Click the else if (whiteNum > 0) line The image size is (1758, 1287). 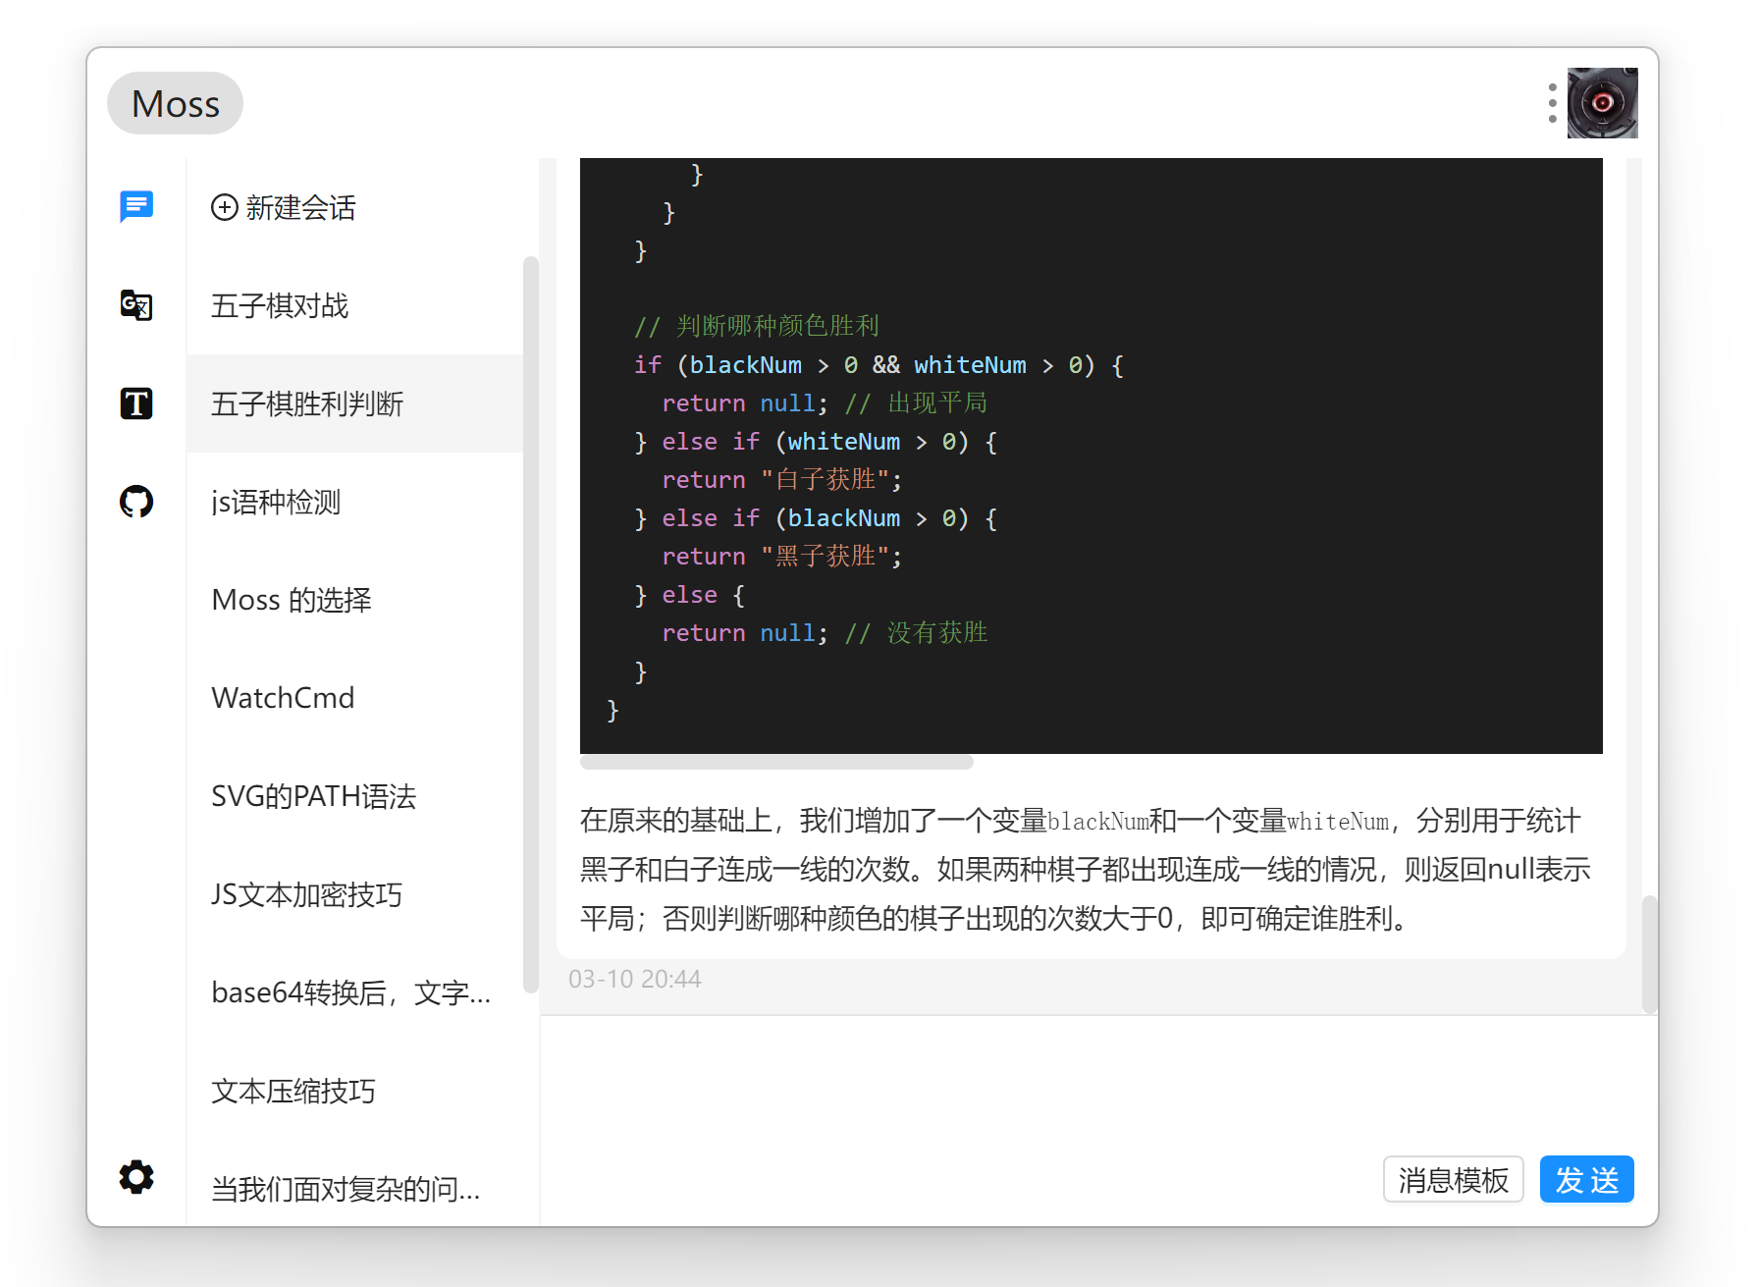(816, 441)
